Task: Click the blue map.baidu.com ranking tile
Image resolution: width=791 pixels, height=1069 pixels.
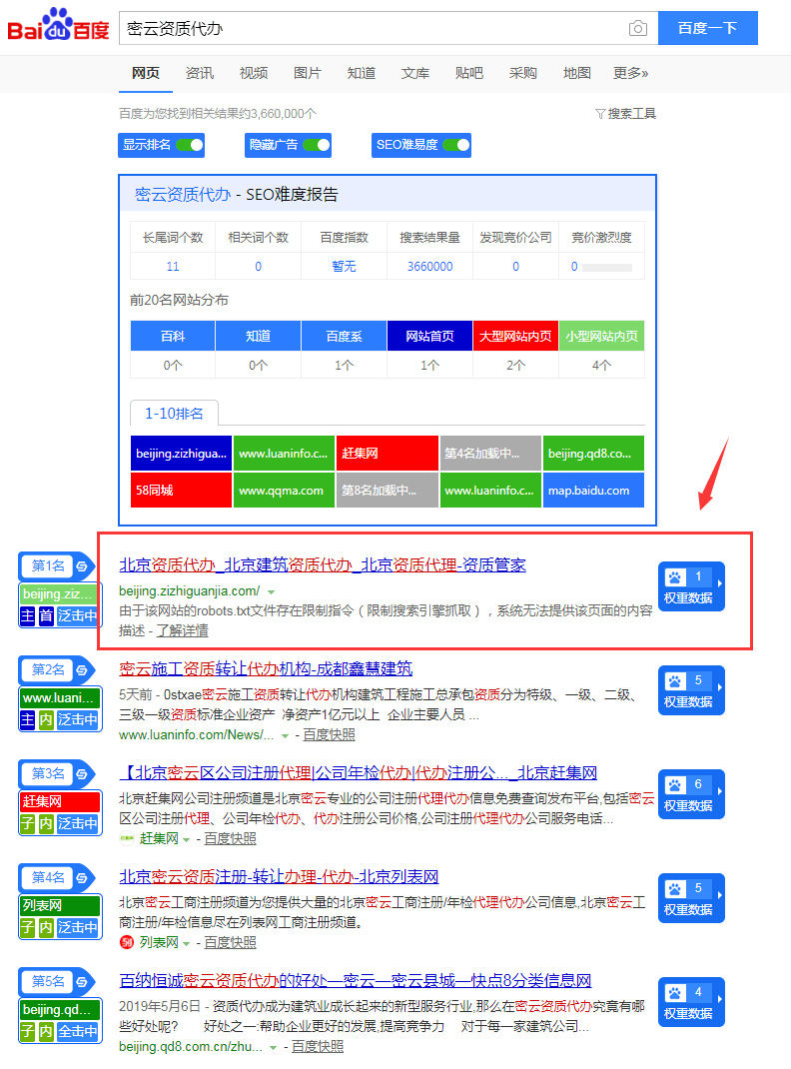Action: (x=593, y=491)
